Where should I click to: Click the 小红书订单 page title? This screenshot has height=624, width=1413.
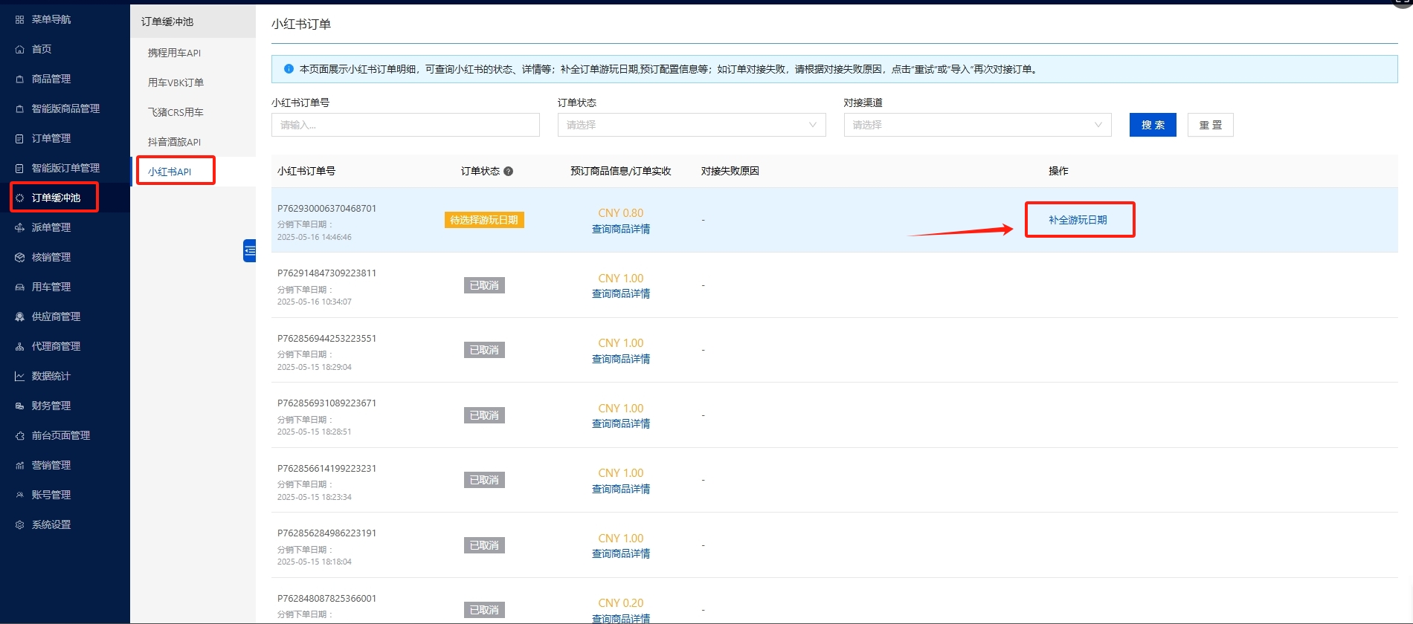click(301, 24)
